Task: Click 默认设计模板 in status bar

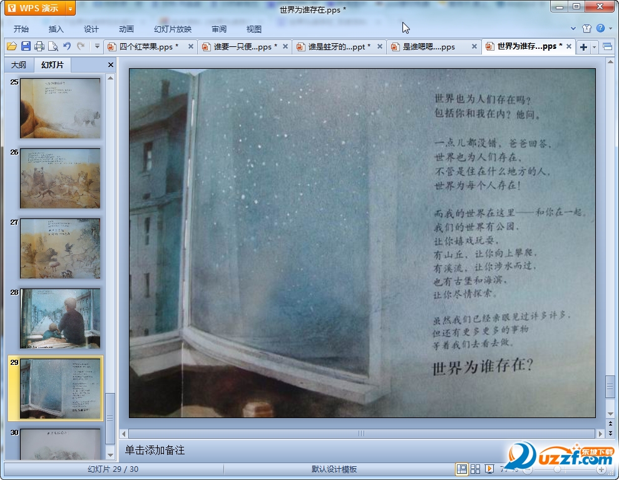Action: pos(334,469)
